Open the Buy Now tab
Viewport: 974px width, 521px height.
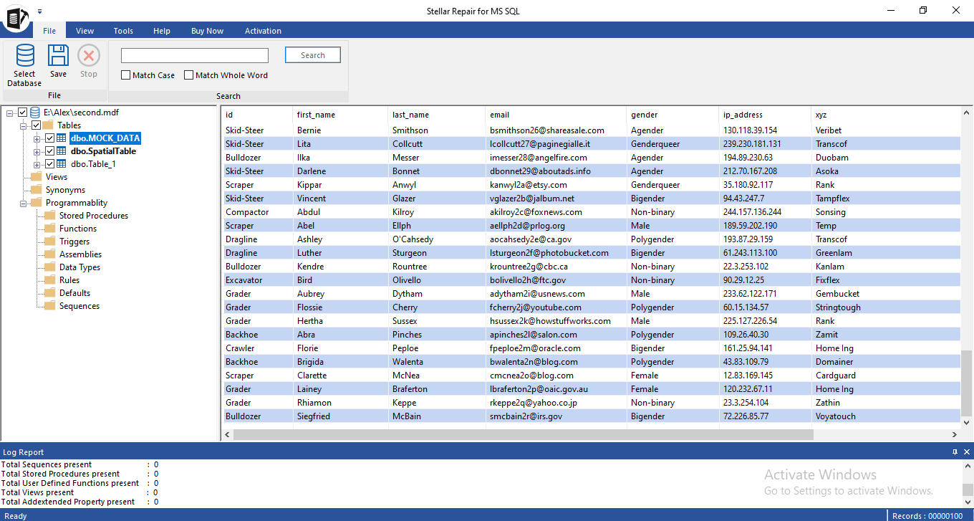pos(207,31)
